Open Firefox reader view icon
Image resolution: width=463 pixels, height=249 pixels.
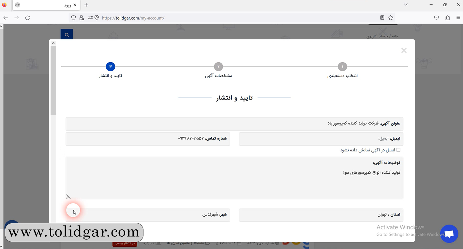tap(382, 18)
